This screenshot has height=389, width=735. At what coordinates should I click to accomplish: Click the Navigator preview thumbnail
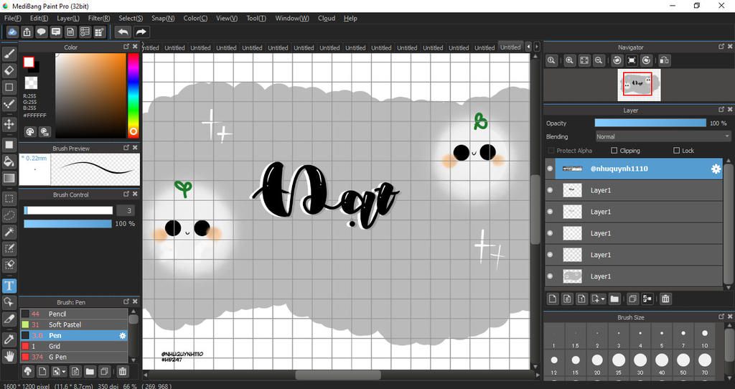(639, 85)
